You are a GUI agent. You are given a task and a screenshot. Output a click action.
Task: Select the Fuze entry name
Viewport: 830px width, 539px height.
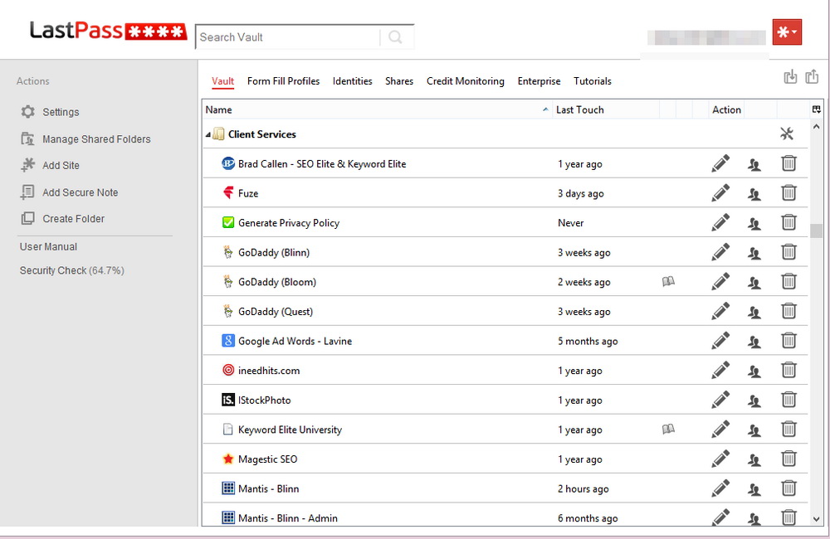pos(248,193)
